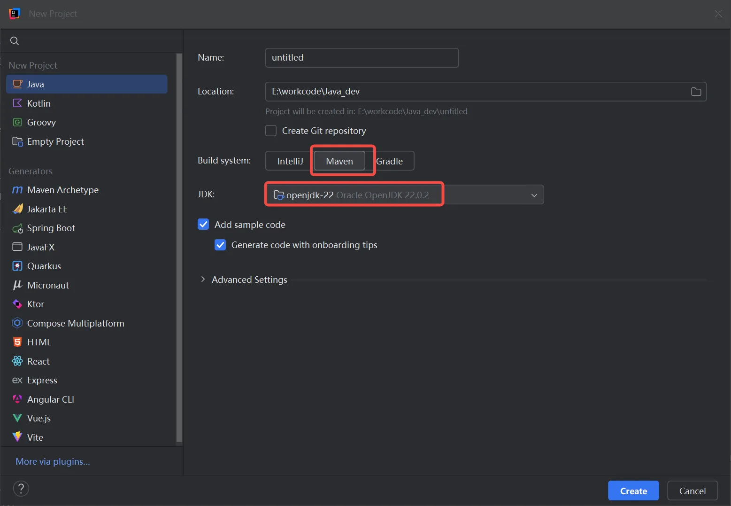Select the Vue.js generator label
731x506 pixels.
[x=39, y=418]
